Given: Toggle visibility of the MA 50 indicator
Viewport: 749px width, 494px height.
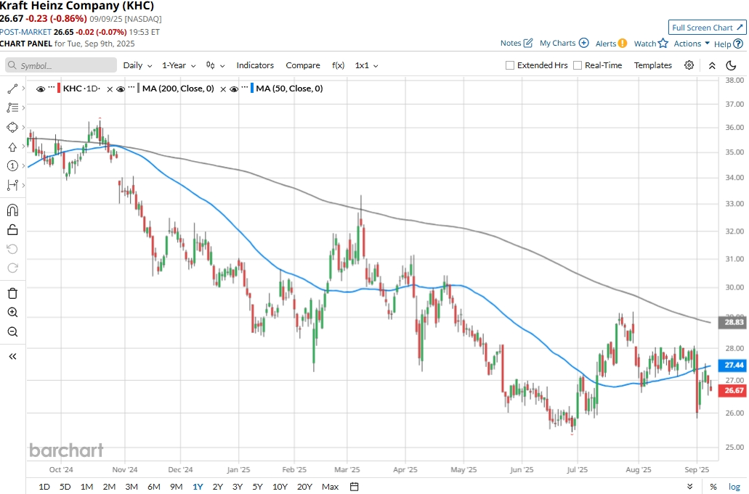Looking at the screenshot, I should click(x=234, y=89).
